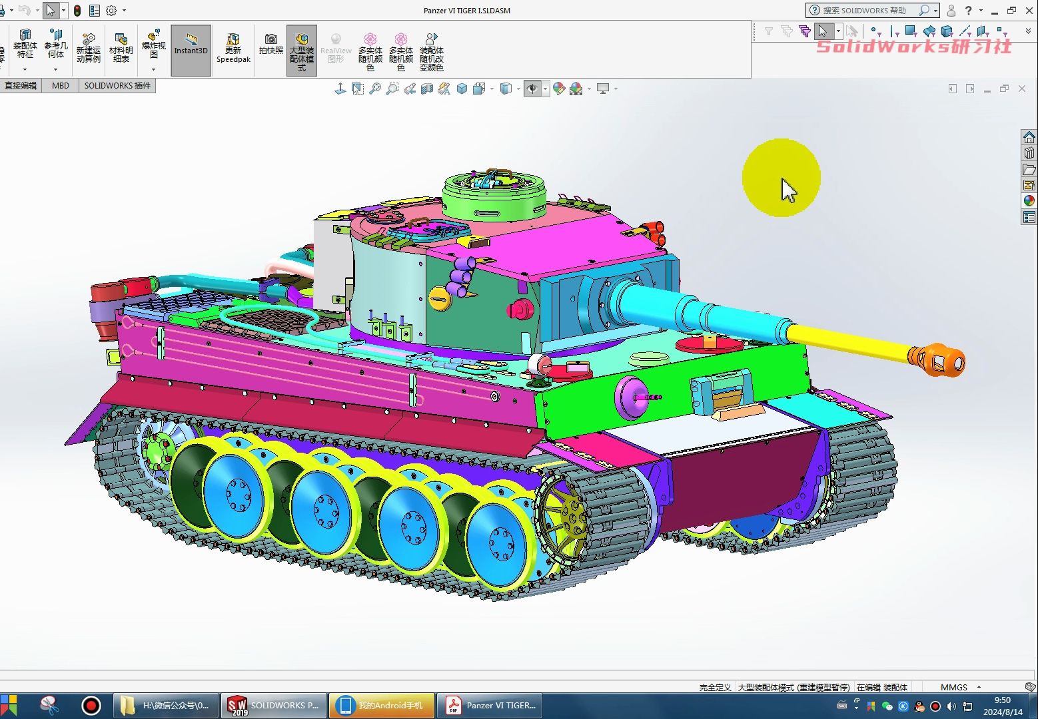The image size is (1038, 719).
Task: Click Apply Scene icon
Action: coord(576,89)
